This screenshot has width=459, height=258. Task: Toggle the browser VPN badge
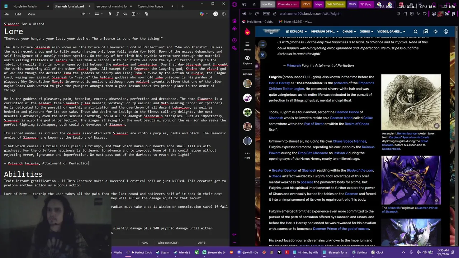[266, 14]
